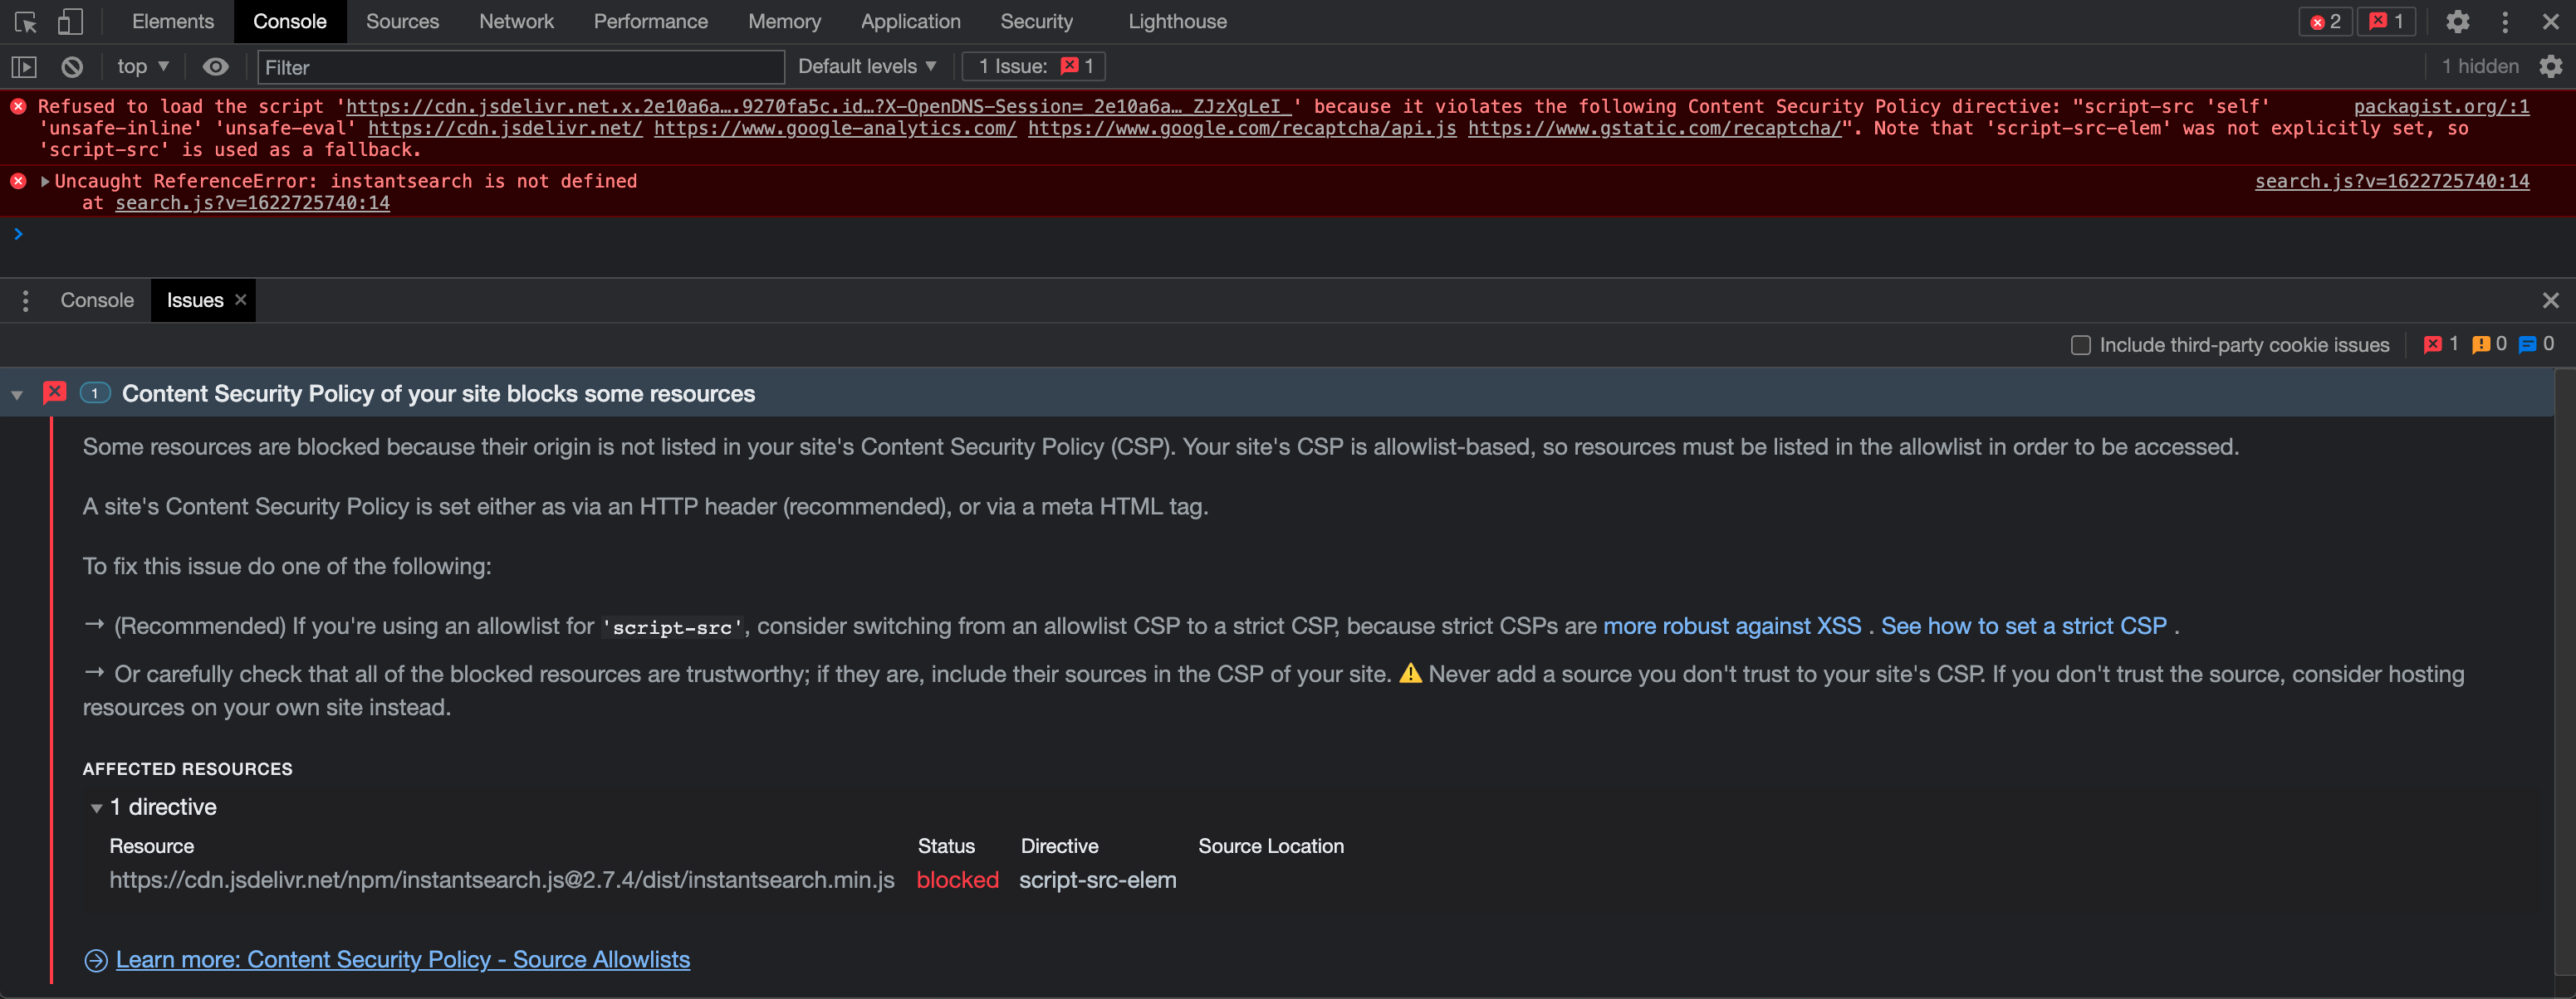Switch to the Network tab
Screen dimensions: 2576x999
tap(516, 21)
